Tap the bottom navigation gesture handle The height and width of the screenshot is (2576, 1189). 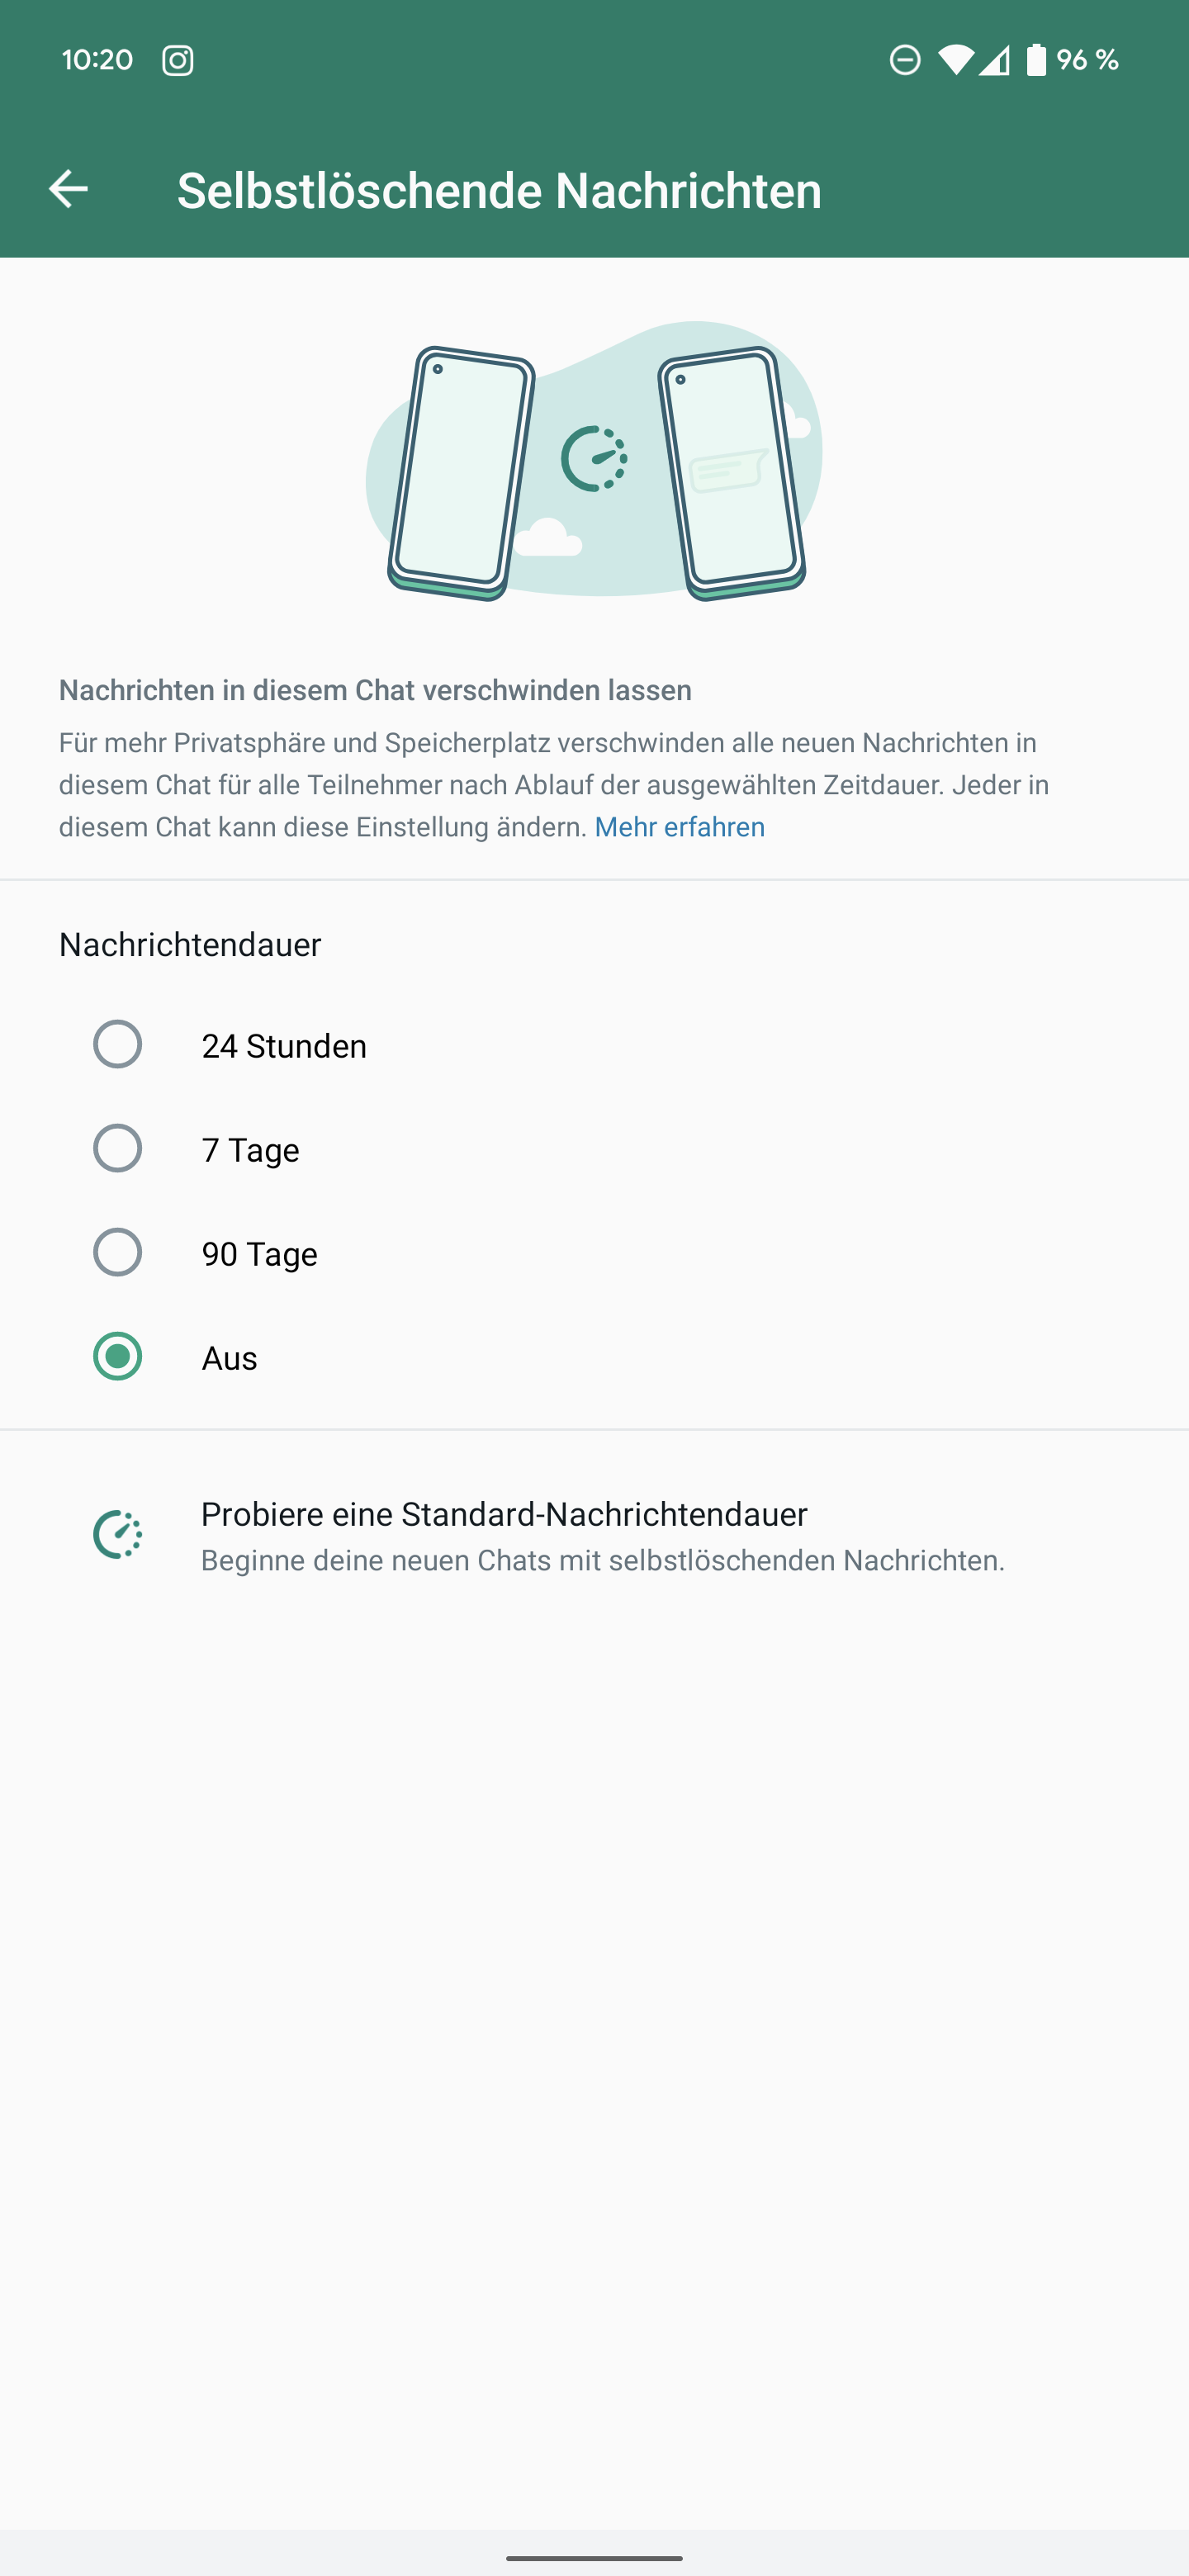(x=594, y=2558)
